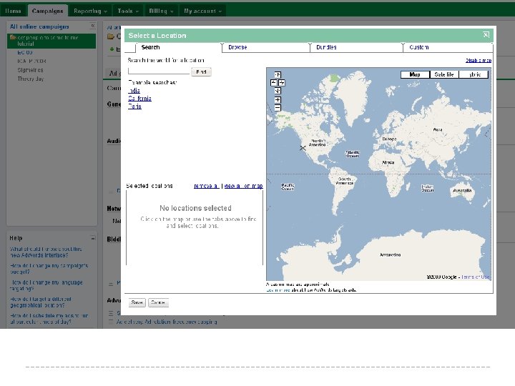Zoom out of the map with the minus button
The height and width of the screenshot is (386, 515).
point(278,108)
